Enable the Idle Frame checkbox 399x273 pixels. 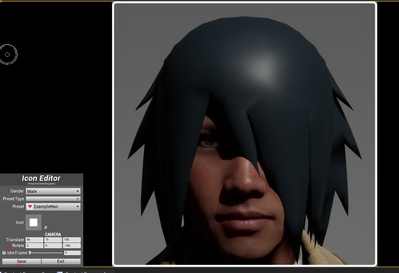(4, 253)
